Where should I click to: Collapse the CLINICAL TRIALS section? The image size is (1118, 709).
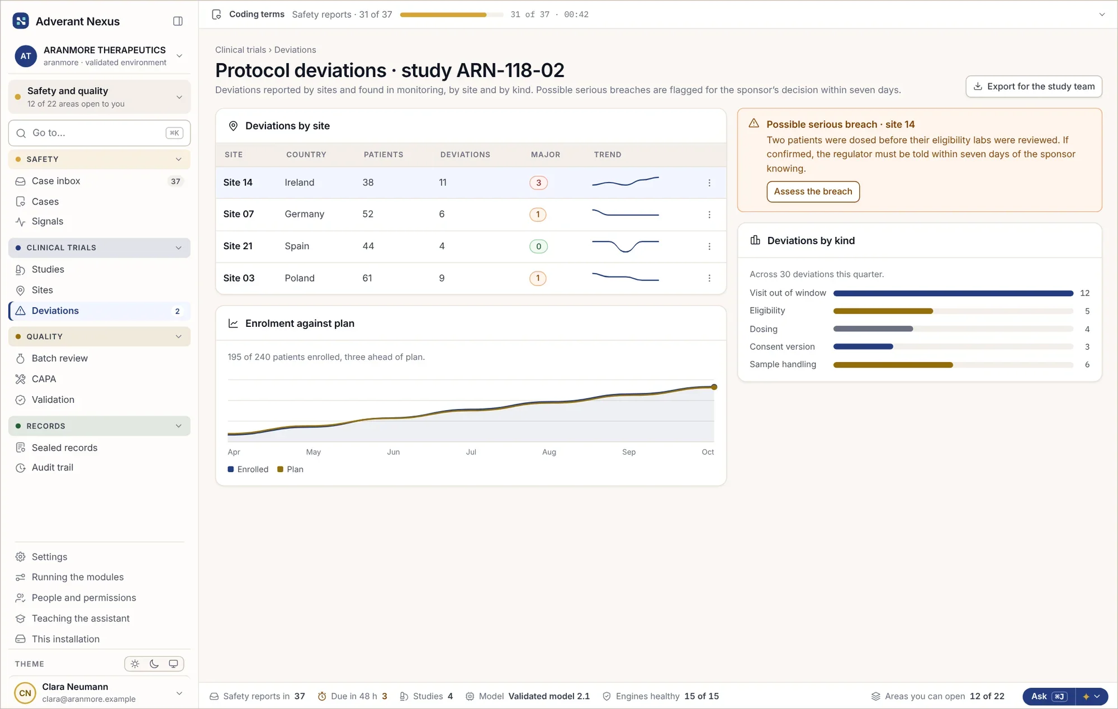click(100, 248)
